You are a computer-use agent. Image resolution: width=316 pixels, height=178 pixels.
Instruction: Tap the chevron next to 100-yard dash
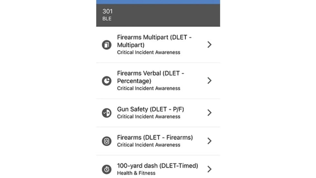tap(209, 169)
